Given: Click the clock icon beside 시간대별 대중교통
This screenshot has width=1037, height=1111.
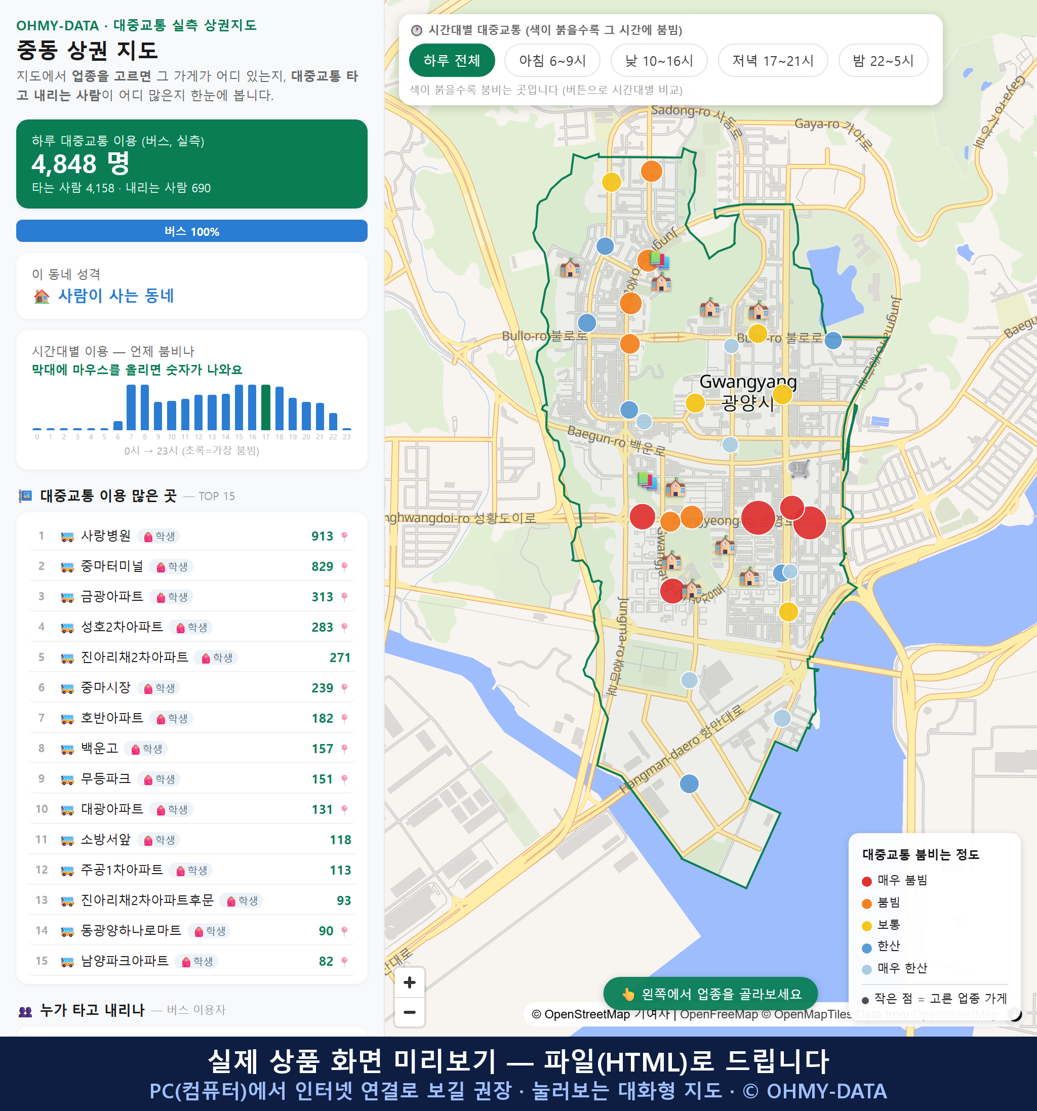Looking at the screenshot, I should click(x=417, y=30).
